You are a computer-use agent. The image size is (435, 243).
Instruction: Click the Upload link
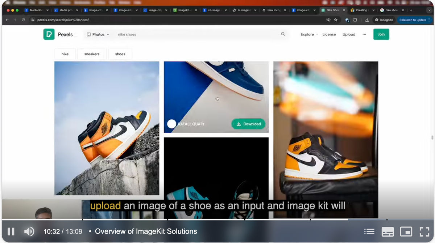click(x=349, y=34)
